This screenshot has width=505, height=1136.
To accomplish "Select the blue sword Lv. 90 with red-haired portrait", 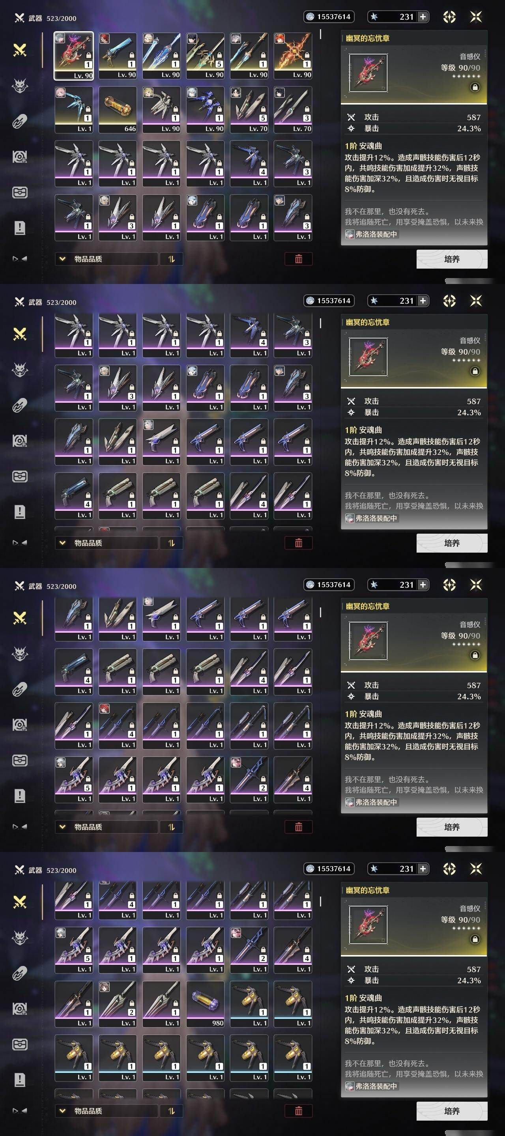I will [117, 56].
